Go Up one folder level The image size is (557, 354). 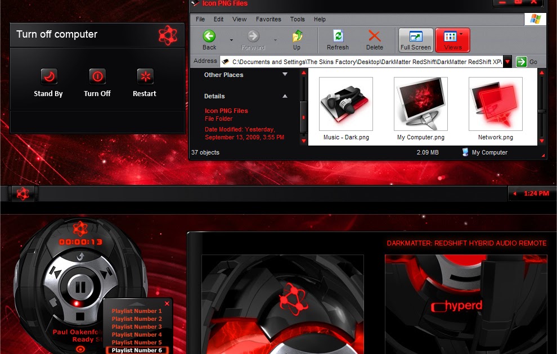pyautogui.click(x=297, y=40)
